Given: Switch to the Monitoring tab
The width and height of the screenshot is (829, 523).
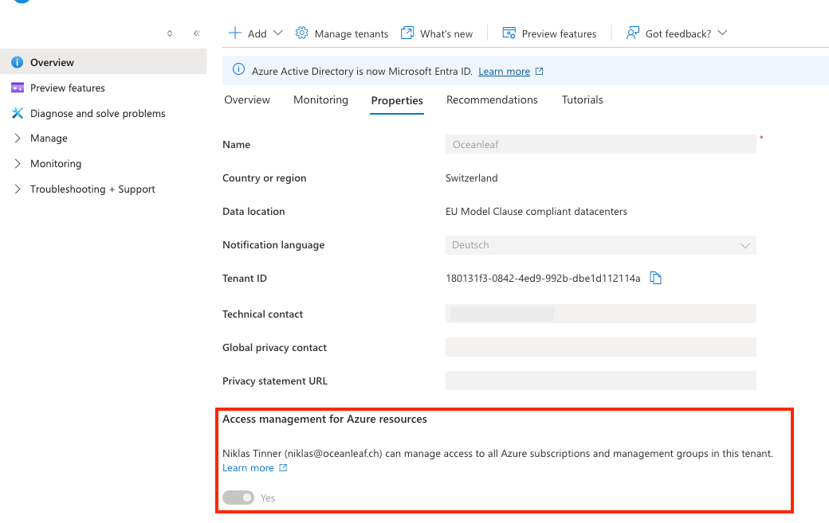Looking at the screenshot, I should pos(321,100).
